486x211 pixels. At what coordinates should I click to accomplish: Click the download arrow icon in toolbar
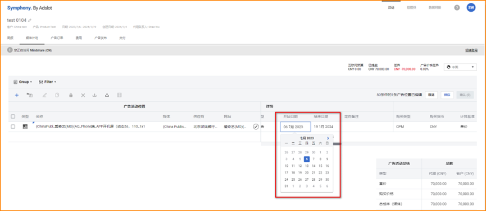coord(94,96)
